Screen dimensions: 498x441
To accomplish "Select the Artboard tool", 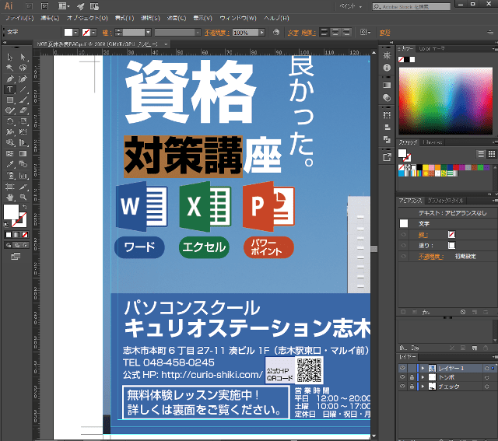I will click(x=10, y=187).
